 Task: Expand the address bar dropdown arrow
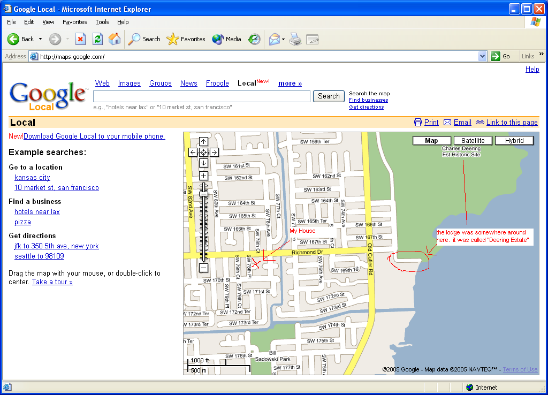pyautogui.click(x=482, y=56)
